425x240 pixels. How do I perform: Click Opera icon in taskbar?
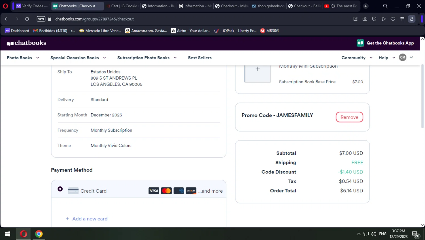(24, 234)
